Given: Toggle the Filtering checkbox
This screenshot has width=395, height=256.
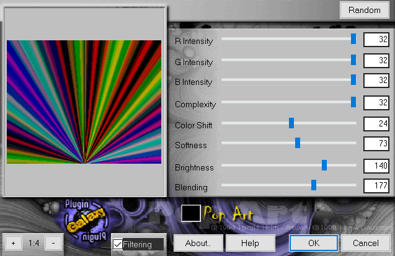Looking at the screenshot, I should coord(118,245).
